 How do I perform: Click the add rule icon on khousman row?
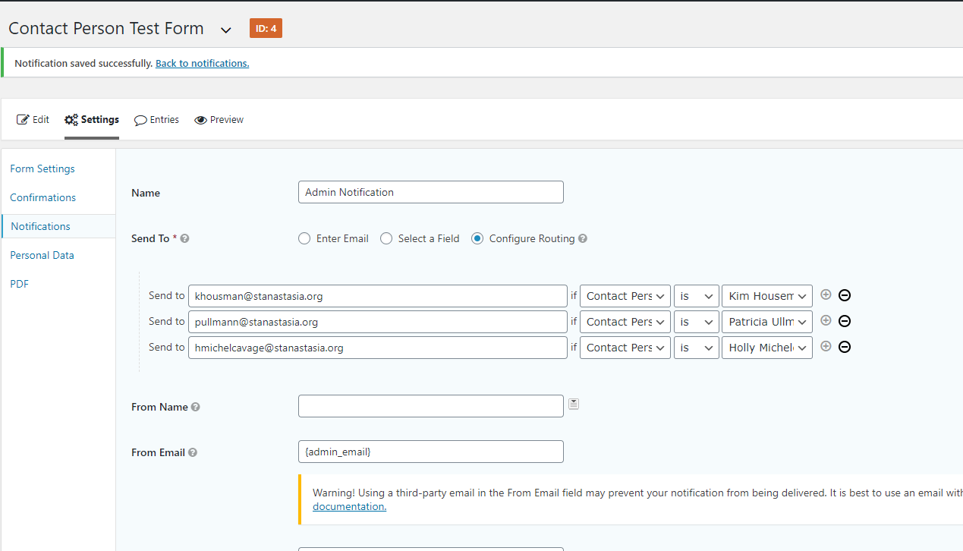pos(826,295)
